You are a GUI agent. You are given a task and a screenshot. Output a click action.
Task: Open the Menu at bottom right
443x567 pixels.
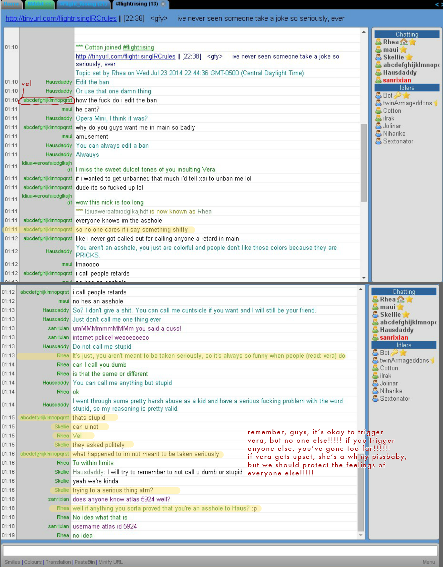[x=429, y=562]
